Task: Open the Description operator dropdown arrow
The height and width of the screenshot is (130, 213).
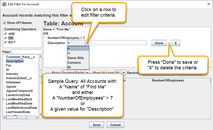Action: pos(87,43)
